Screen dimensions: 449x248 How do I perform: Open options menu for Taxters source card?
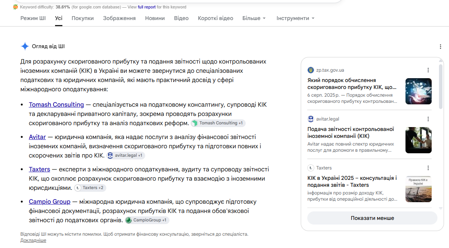coord(428,168)
